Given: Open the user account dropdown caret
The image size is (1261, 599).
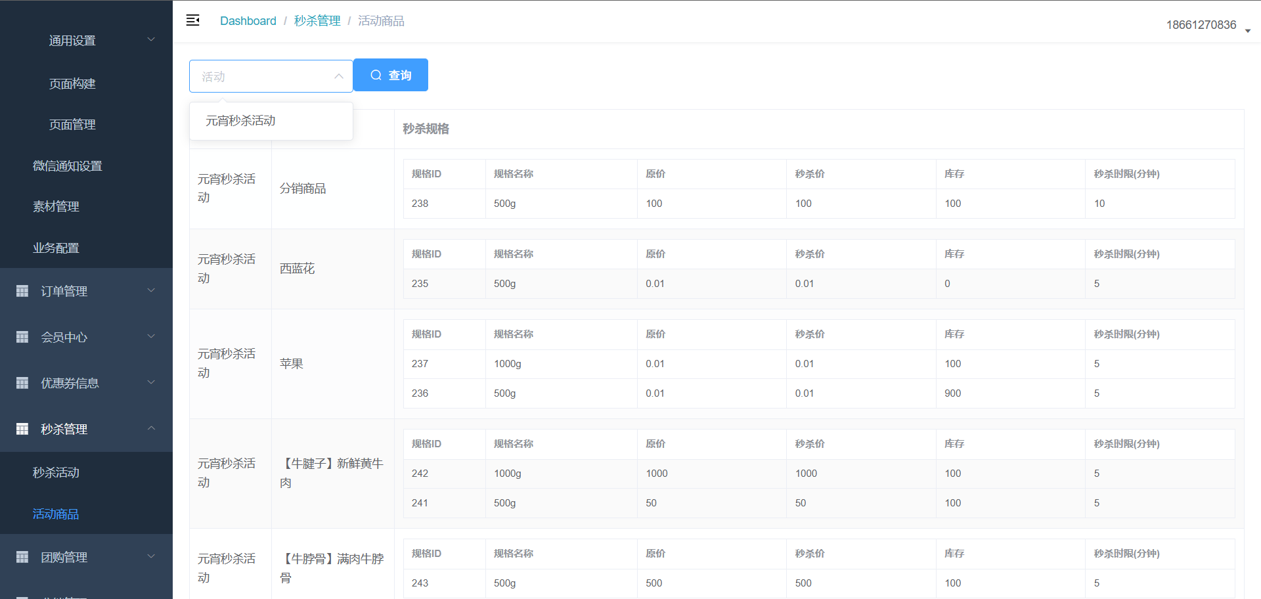Looking at the screenshot, I should coord(1247,31).
